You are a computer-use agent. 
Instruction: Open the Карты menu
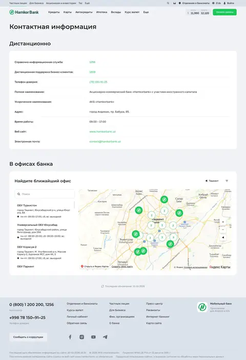click(x=67, y=12)
